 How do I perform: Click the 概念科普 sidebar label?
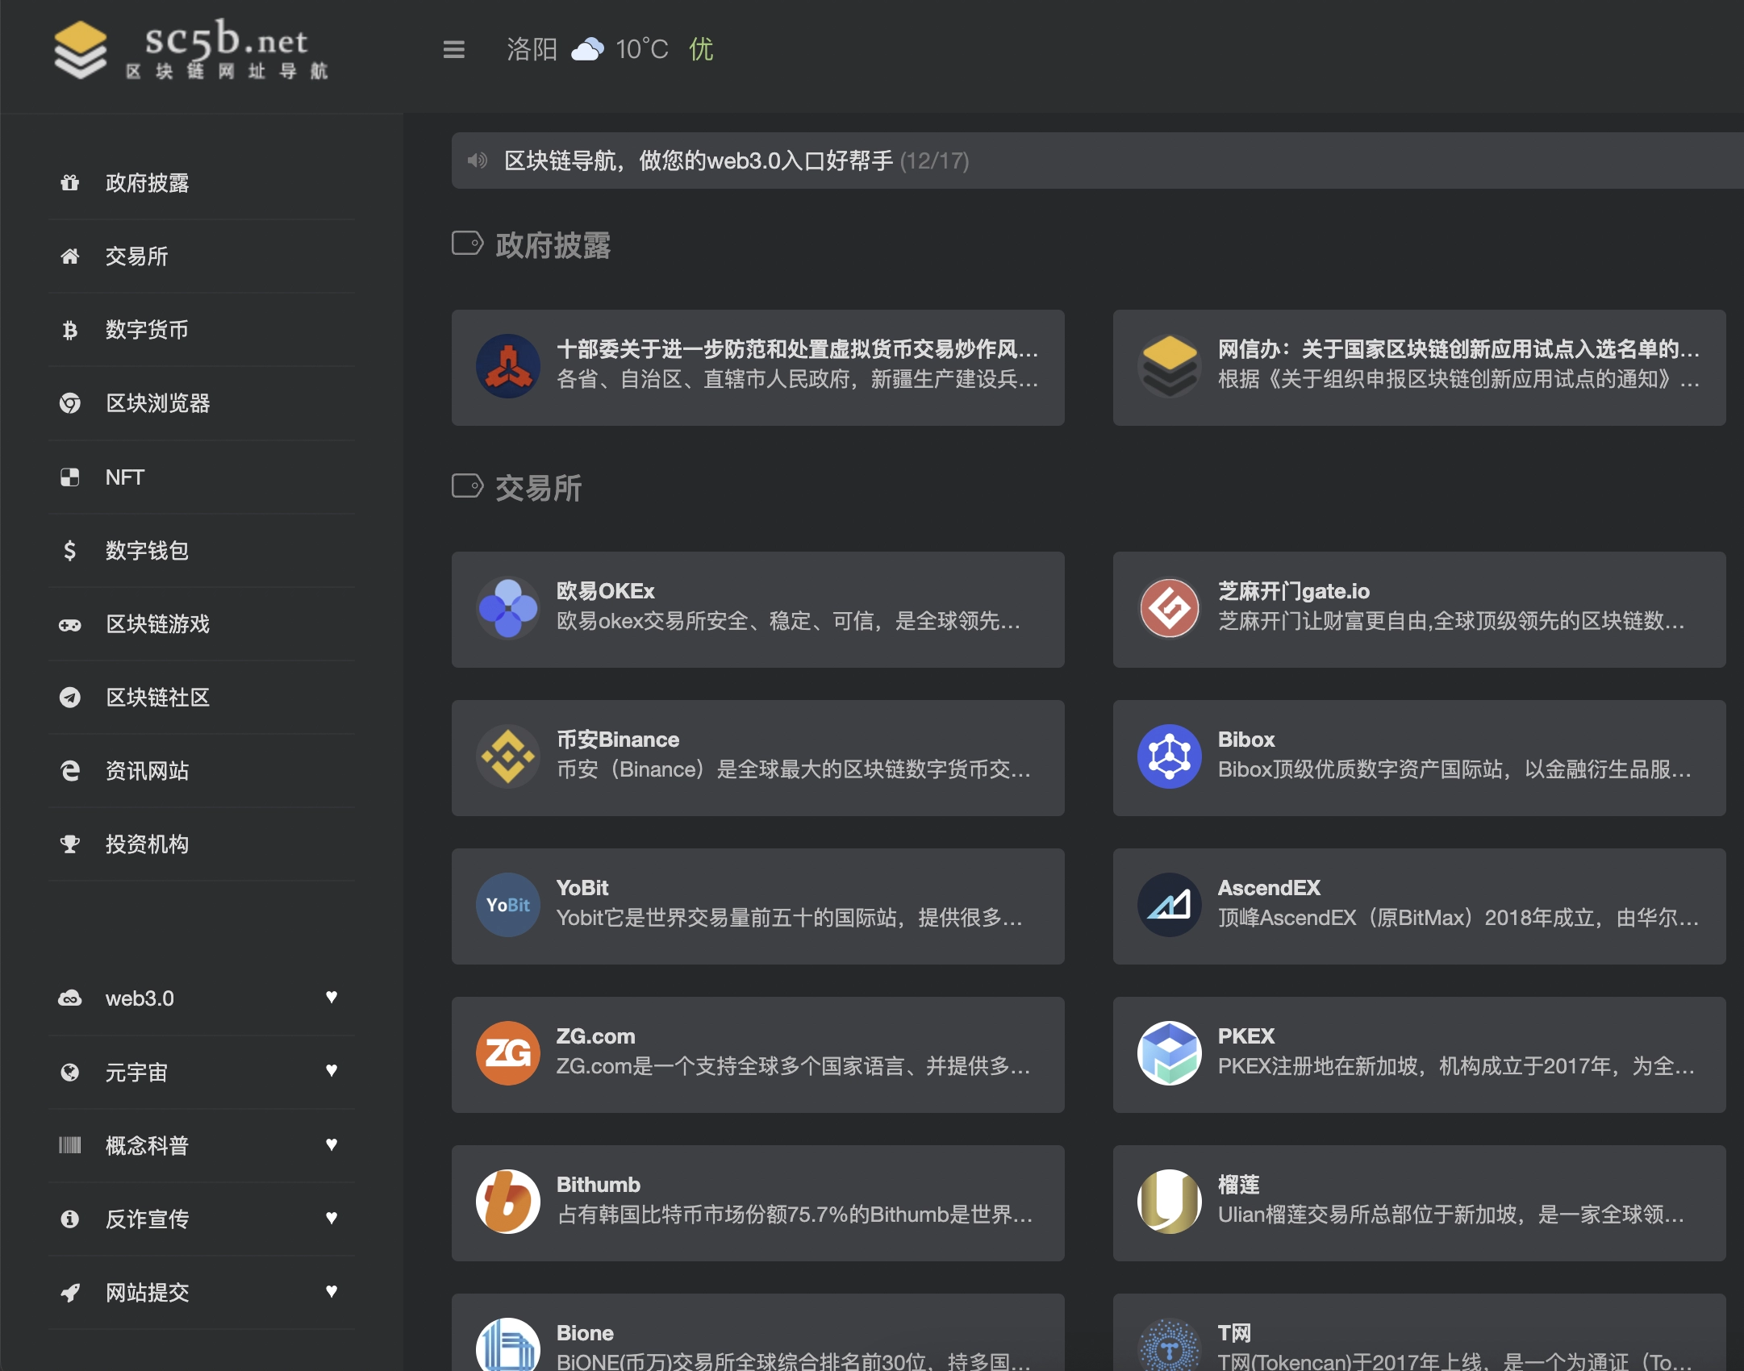tap(147, 1145)
